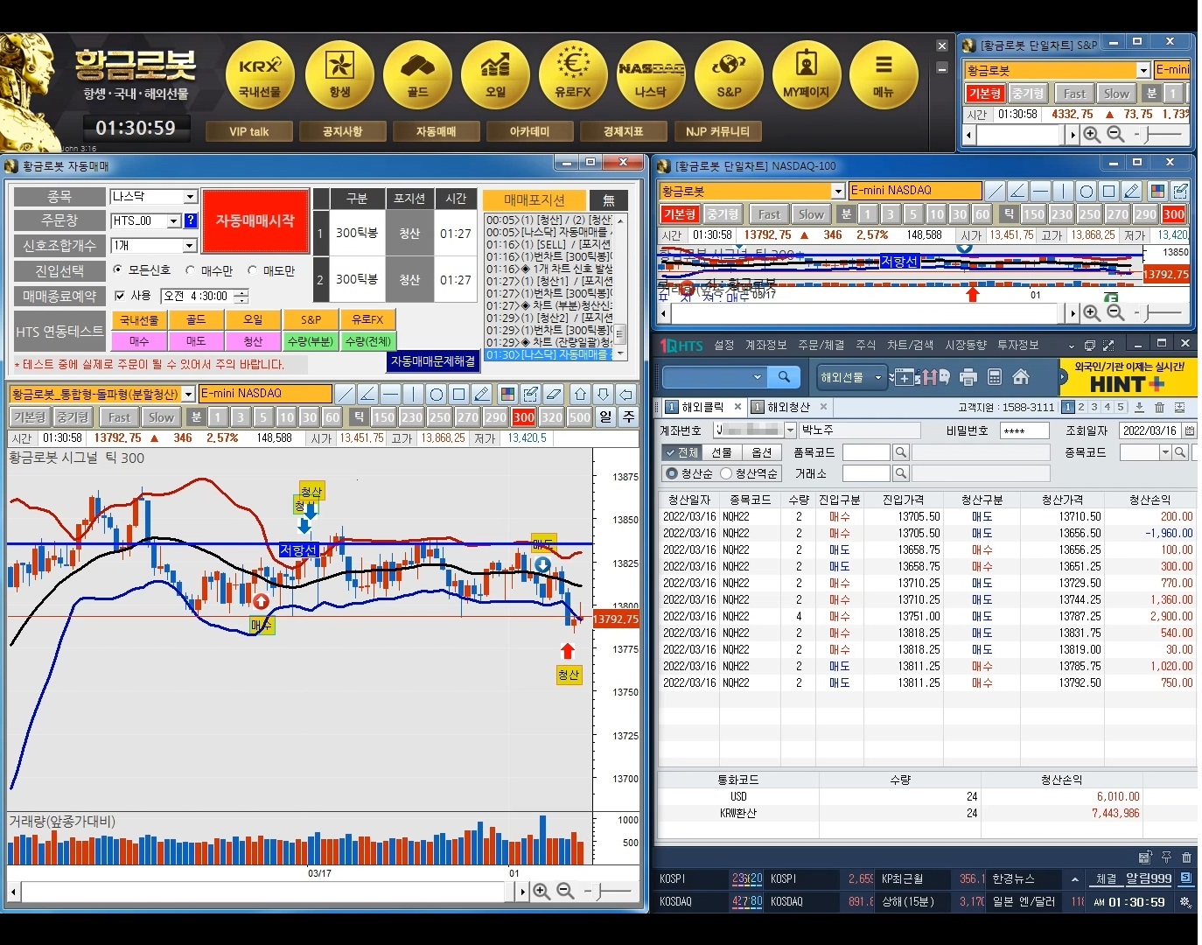Open the KRX 국내선물 gold menu icon
Viewport: 1202px width, 945px height.
click(260, 75)
